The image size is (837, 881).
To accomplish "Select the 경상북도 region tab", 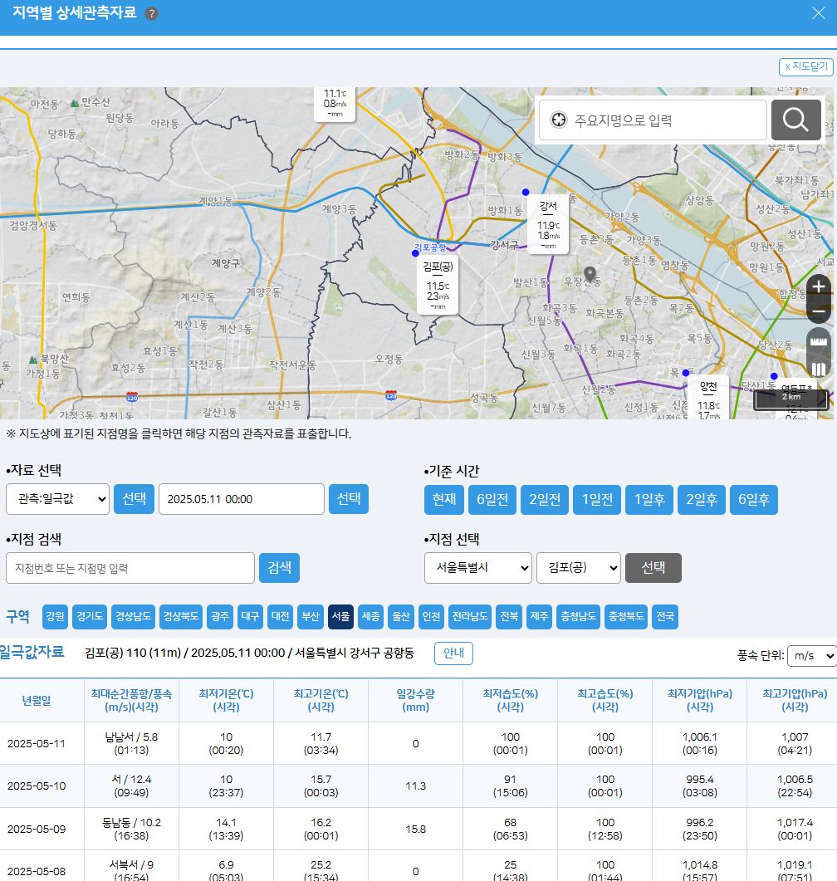I will click(x=181, y=616).
